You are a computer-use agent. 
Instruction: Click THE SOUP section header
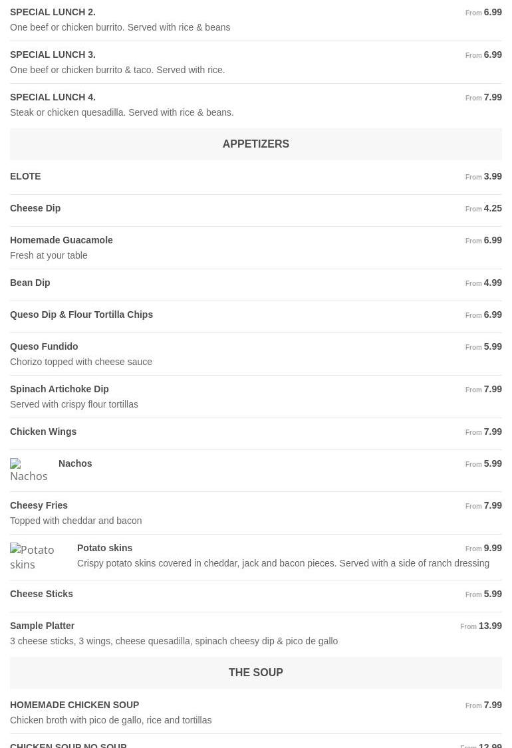[255, 672]
